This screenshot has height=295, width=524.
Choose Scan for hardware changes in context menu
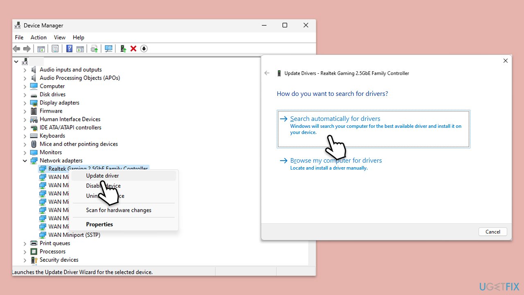[124, 210]
